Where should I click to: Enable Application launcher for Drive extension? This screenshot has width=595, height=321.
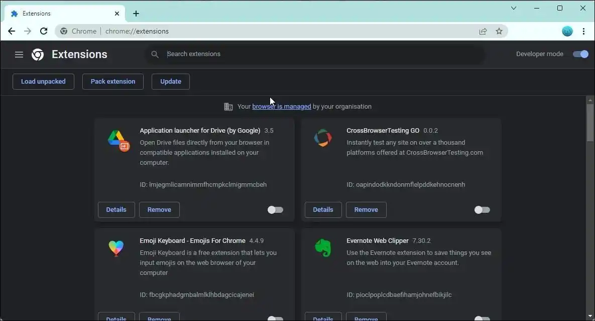coord(275,210)
